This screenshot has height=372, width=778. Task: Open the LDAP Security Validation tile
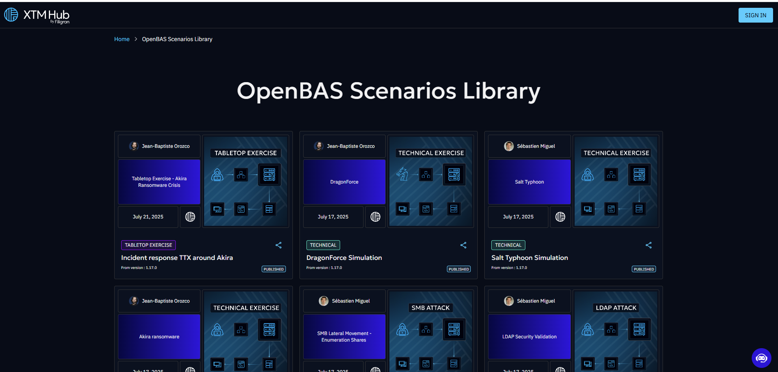529,337
